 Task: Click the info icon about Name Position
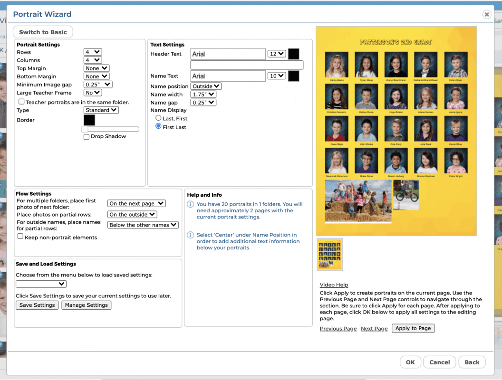(x=190, y=235)
